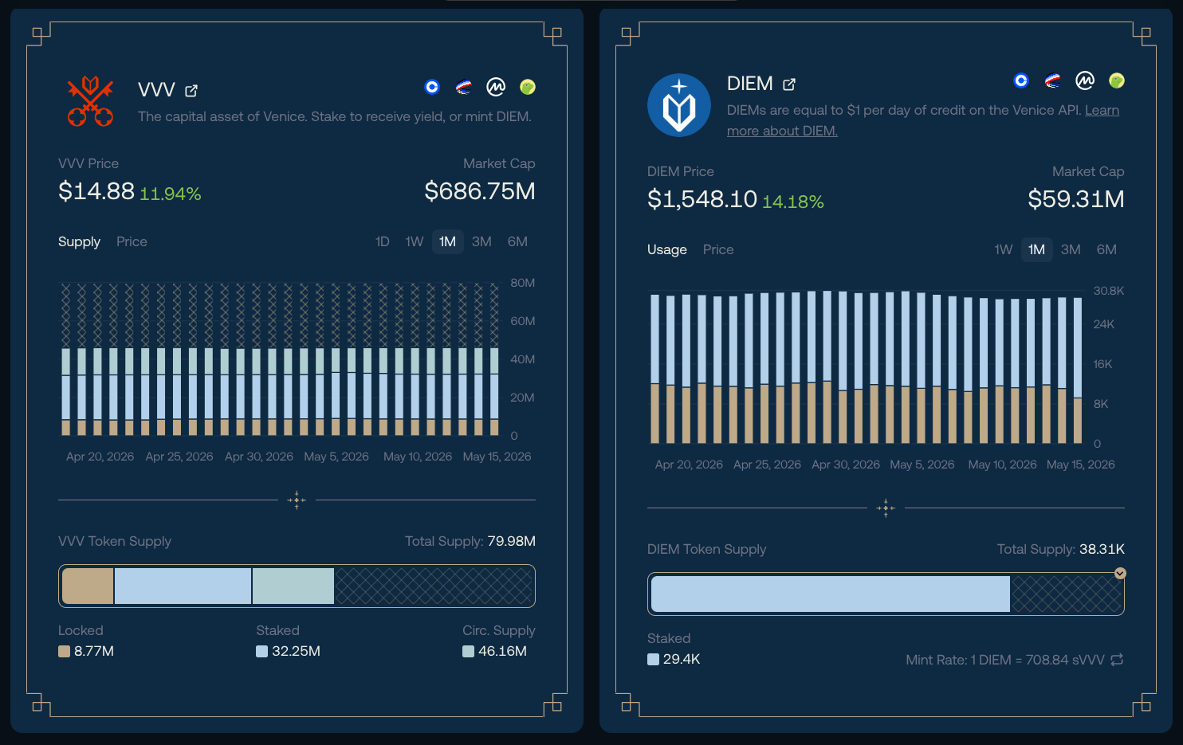Image resolution: width=1183 pixels, height=745 pixels.
Task: Open CoinGecko icon in the DIEM card
Action: (1117, 80)
